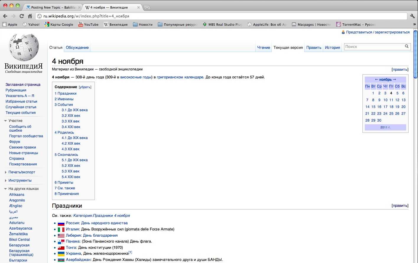418x263 pixels.
Task: Click the Russia flag icon in holidays list
Action: [61, 223]
